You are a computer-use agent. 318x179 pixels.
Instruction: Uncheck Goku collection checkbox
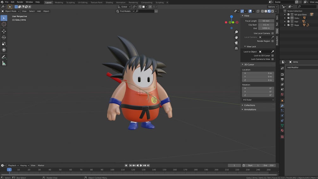click(x=288, y=18)
